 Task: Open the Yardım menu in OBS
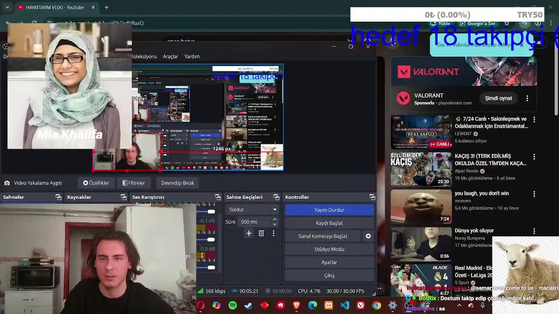pyautogui.click(x=192, y=56)
